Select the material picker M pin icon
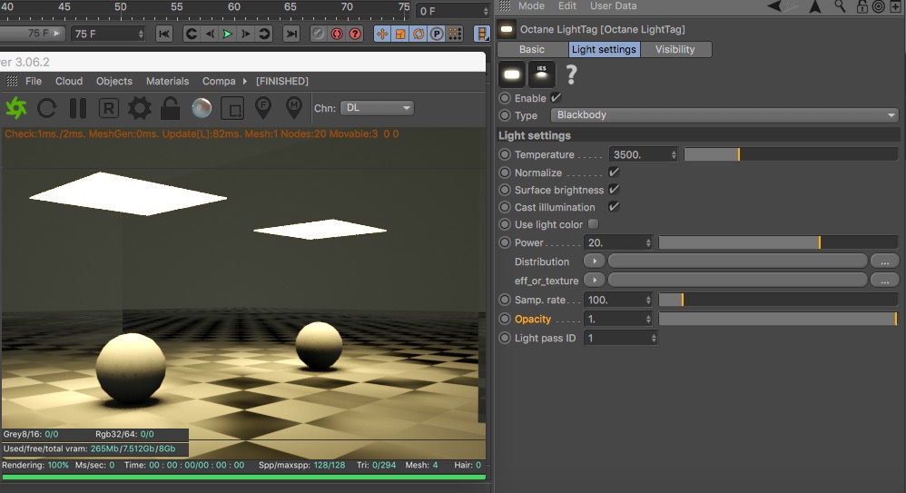 pos(294,108)
